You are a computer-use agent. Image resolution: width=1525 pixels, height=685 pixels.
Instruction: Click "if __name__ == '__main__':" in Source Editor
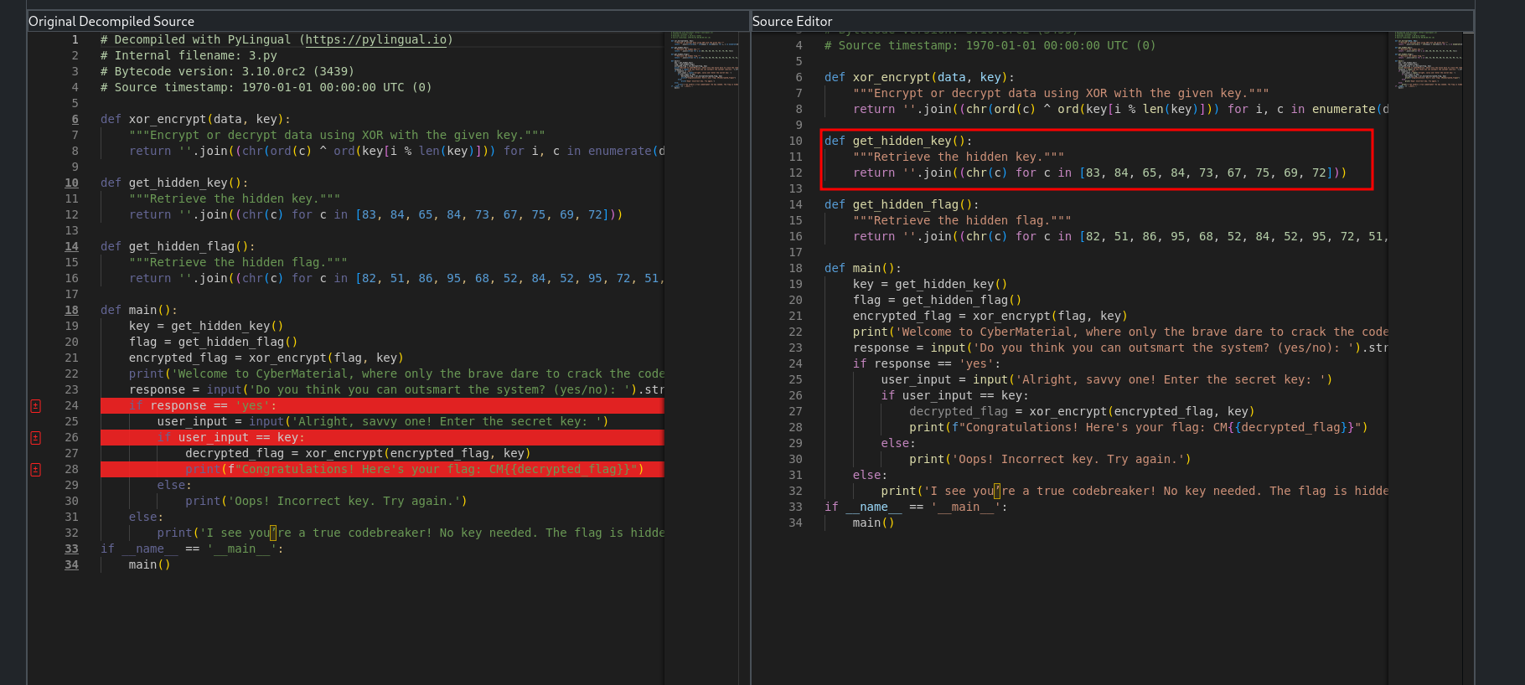(916, 507)
